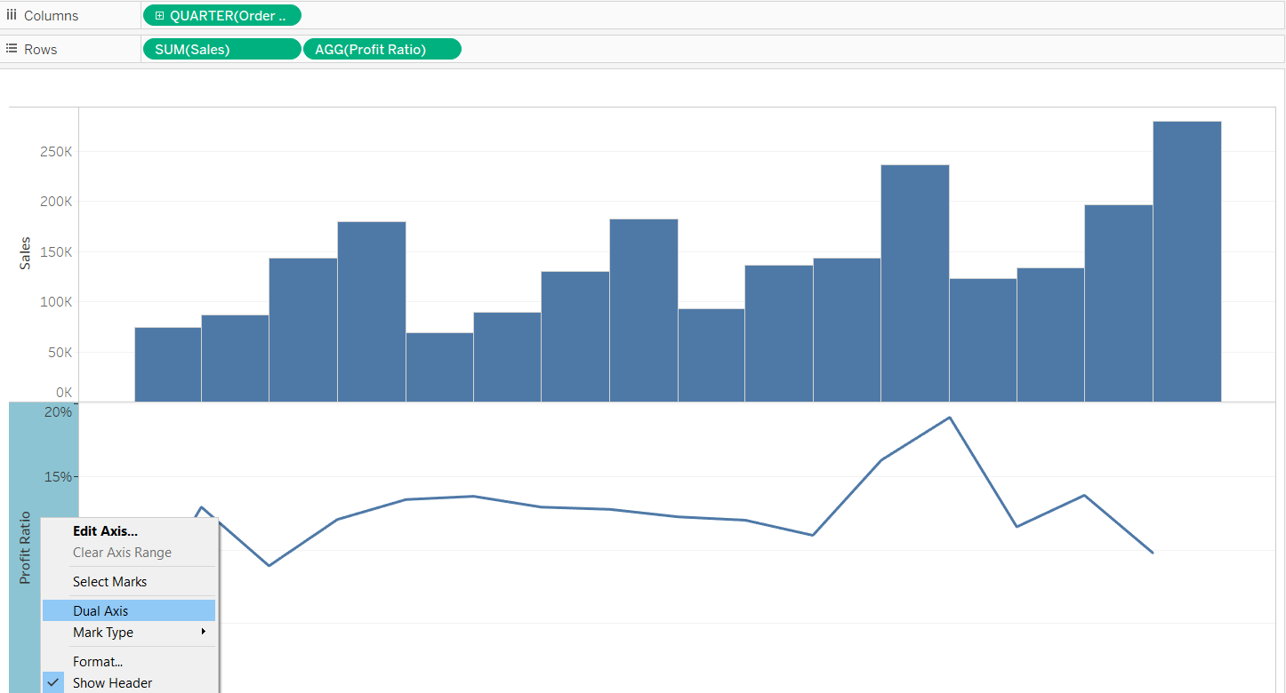
Task: Select the SUM(Sales) pill
Action: (222, 49)
